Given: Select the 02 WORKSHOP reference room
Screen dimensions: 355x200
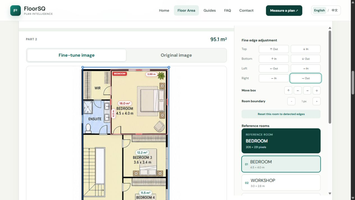Looking at the screenshot, I should pos(281,183).
